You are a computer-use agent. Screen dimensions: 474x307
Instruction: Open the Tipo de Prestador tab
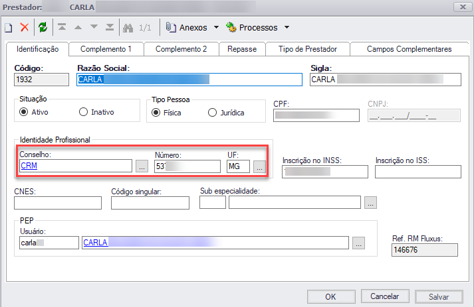click(x=307, y=49)
